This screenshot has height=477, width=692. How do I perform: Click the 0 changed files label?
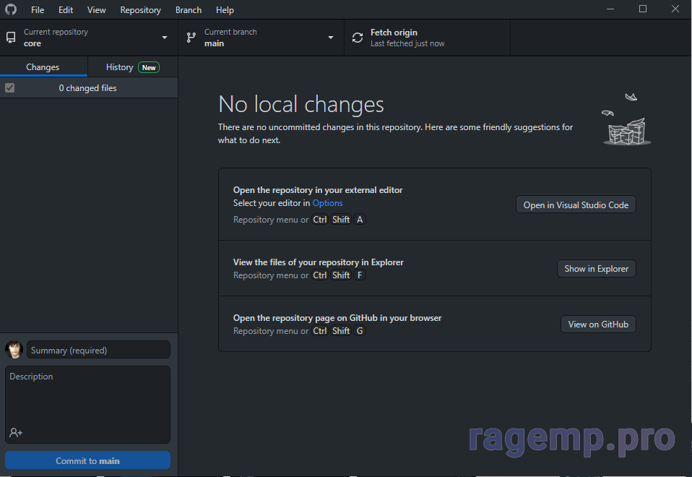pyautogui.click(x=88, y=88)
